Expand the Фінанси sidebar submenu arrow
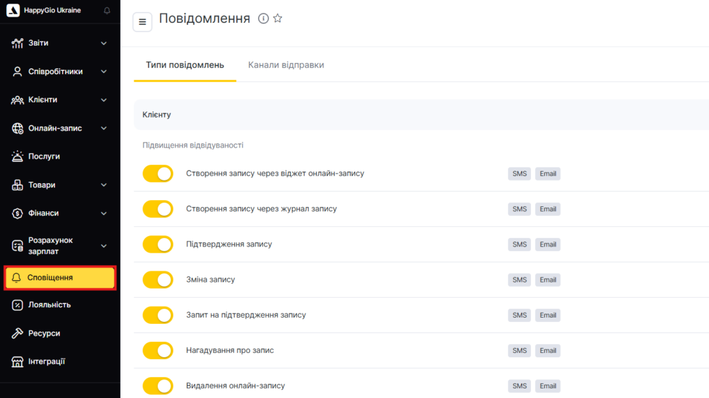This screenshot has width=709, height=398. click(104, 213)
